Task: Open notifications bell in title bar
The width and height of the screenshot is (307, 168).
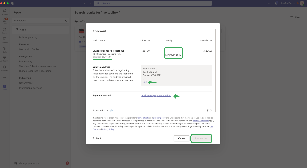Action: pyautogui.click(x=276, y=3)
